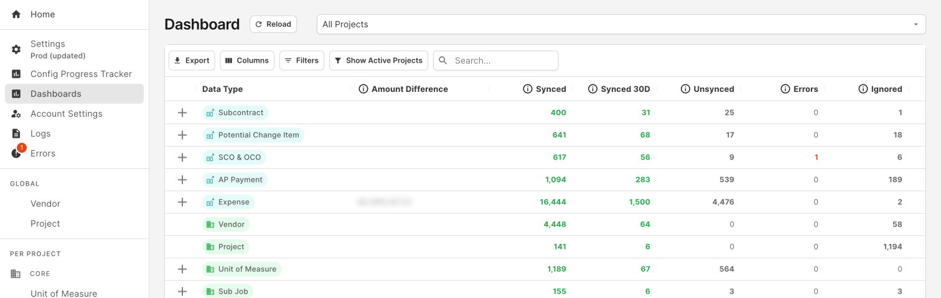Screen dimensions: 941x298
Task: Open the Columns chooser
Action: pyautogui.click(x=247, y=60)
